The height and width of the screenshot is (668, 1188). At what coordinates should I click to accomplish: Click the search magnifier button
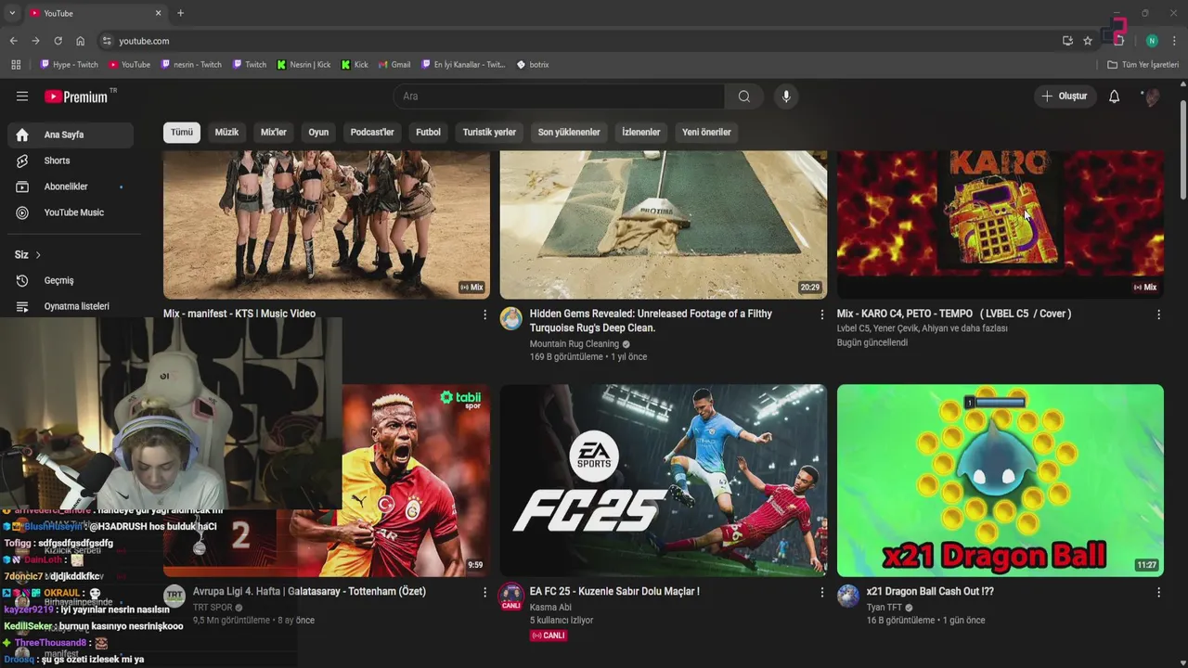click(x=744, y=96)
